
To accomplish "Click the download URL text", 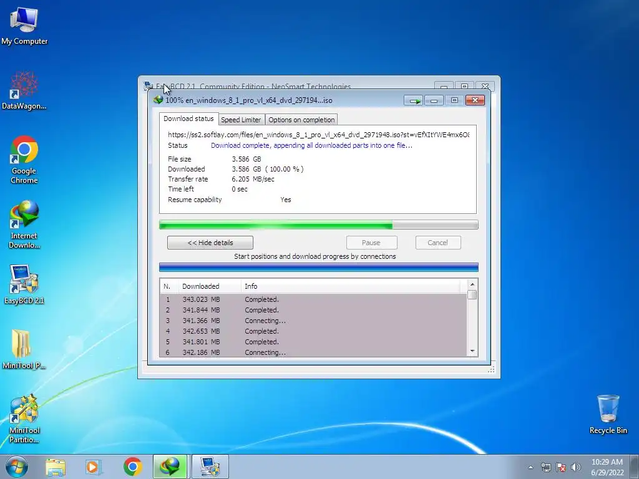I will 318,135.
